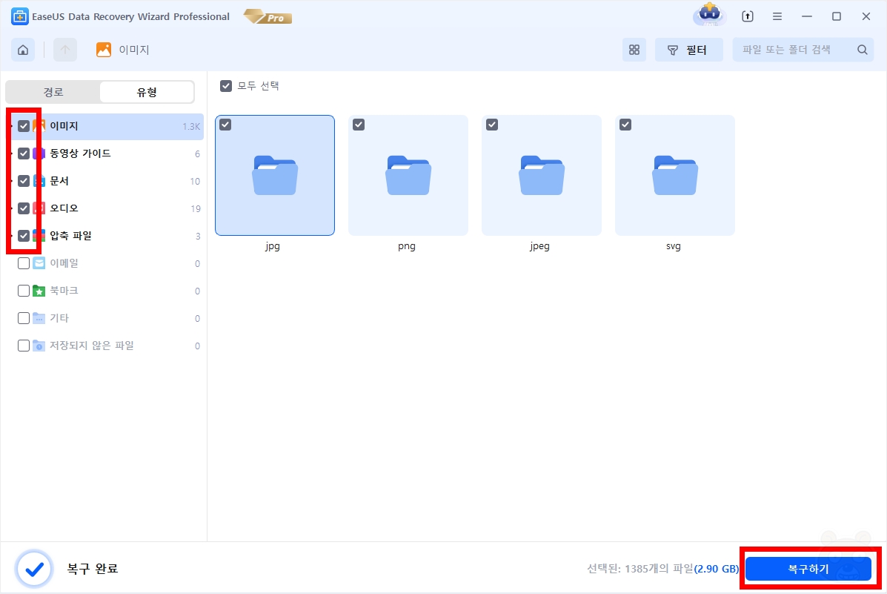Click the 기타 folder icon
This screenshot has width=887, height=594.
tap(39, 318)
